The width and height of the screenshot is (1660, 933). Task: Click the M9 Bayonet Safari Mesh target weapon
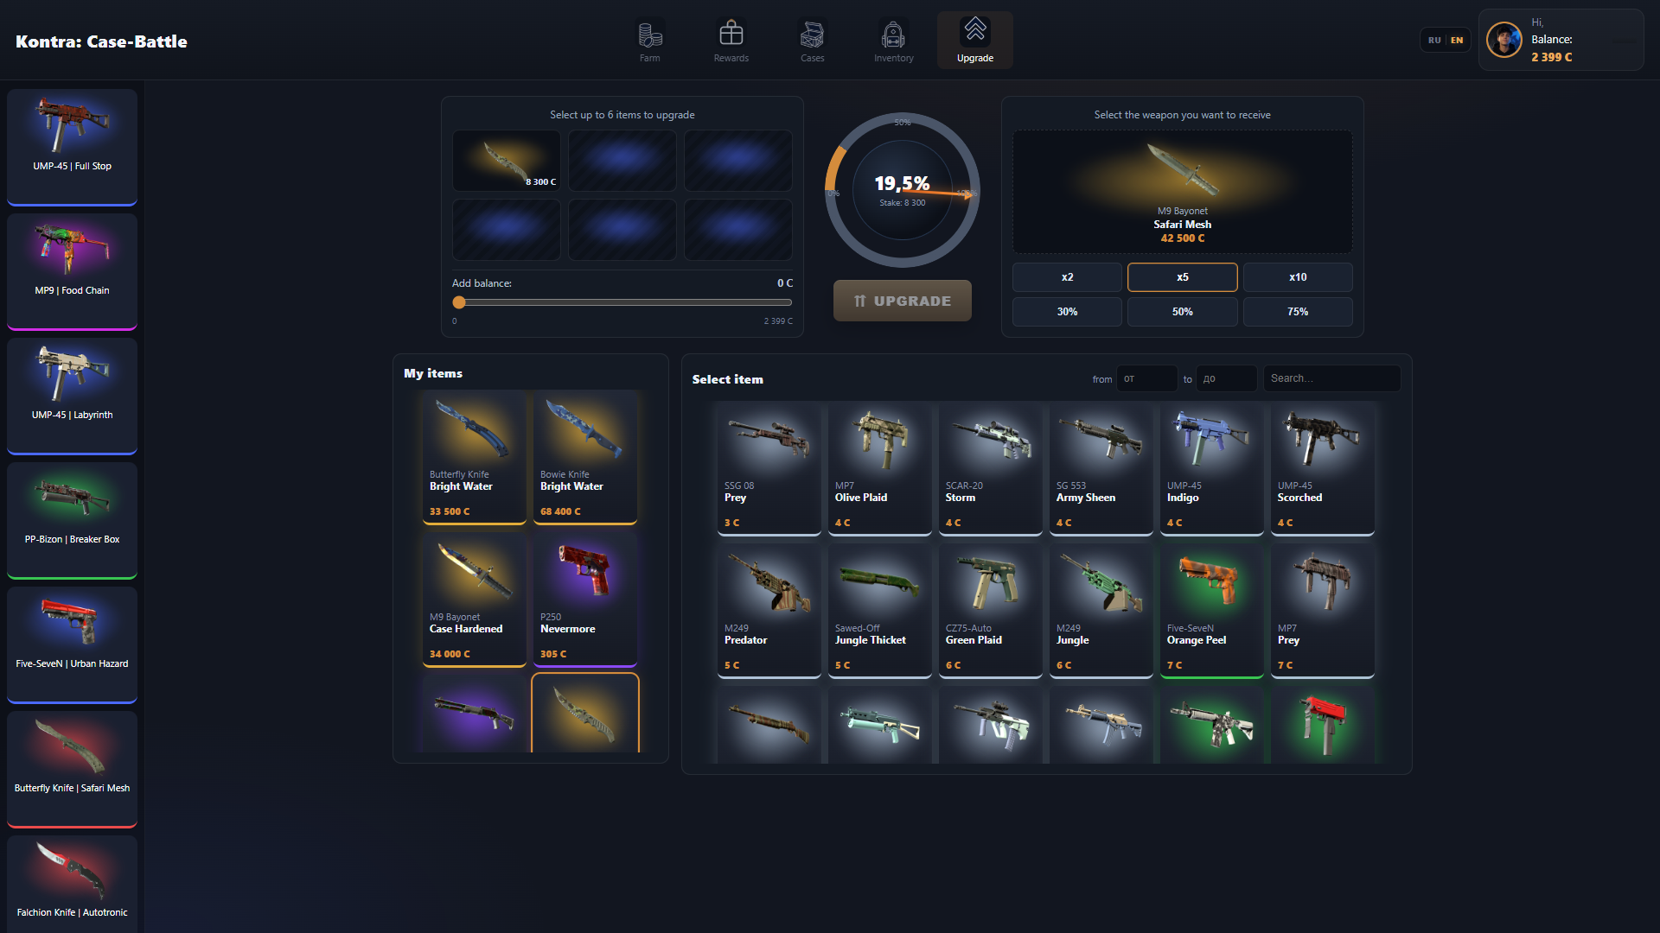[x=1183, y=192]
